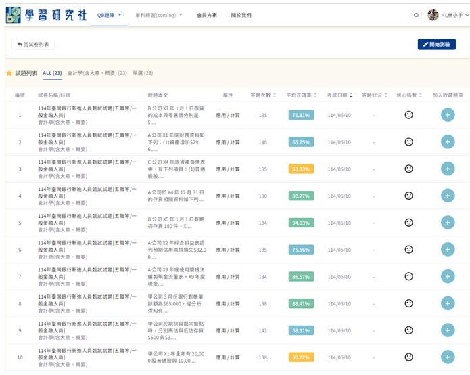Click the 76.81% accuracy badge in row 1
The width and height of the screenshot is (470, 375).
[300, 115]
